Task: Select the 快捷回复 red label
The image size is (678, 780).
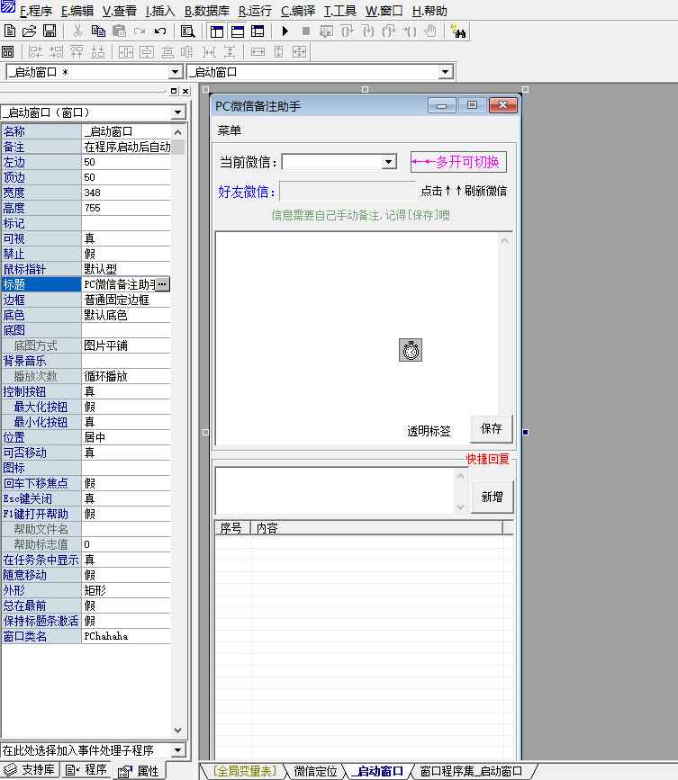Action: pyautogui.click(x=488, y=459)
